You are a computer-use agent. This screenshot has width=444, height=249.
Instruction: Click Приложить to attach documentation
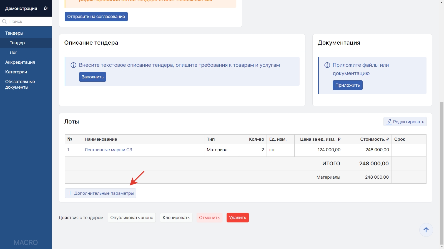[x=347, y=85]
